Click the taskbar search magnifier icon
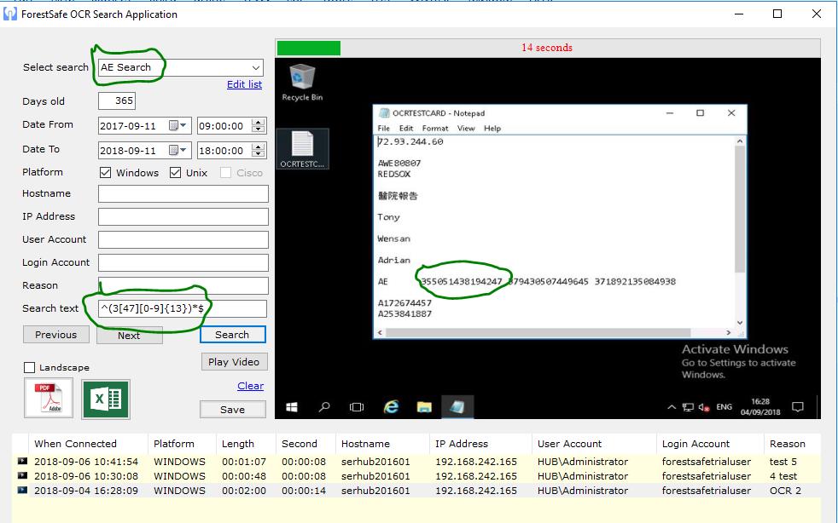 click(x=324, y=407)
